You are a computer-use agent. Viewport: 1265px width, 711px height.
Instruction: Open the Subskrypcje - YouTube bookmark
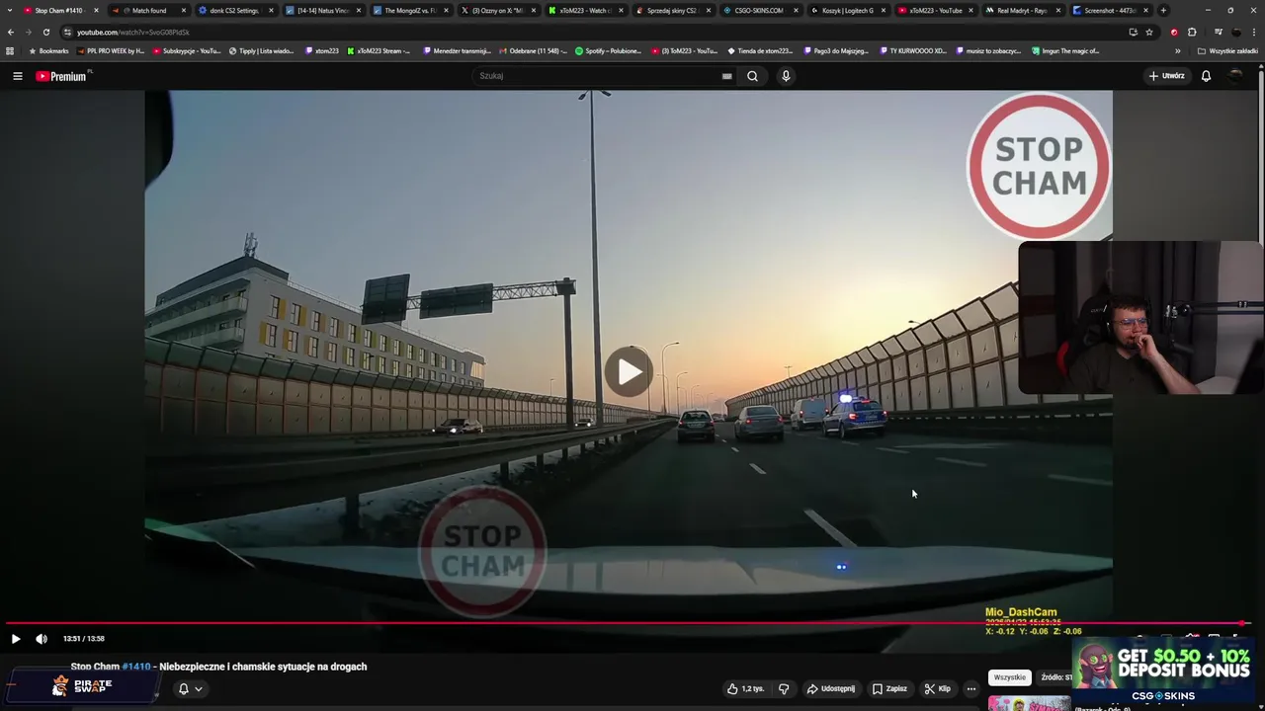click(x=186, y=50)
